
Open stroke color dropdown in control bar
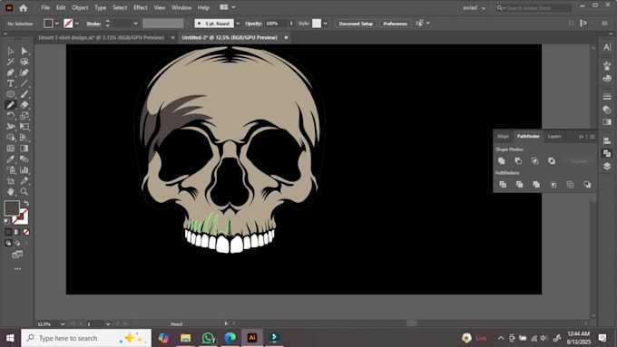click(x=77, y=24)
